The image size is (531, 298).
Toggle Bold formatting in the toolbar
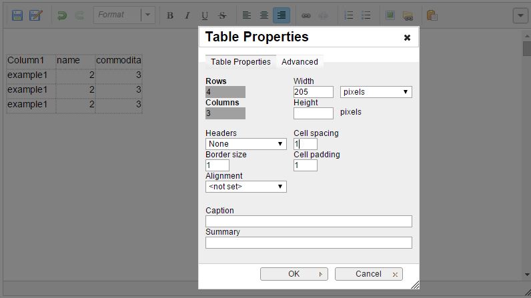[x=170, y=15]
